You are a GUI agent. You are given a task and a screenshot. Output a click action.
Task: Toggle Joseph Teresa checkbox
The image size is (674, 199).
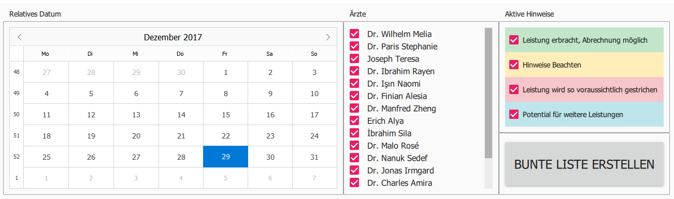coord(355,58)
